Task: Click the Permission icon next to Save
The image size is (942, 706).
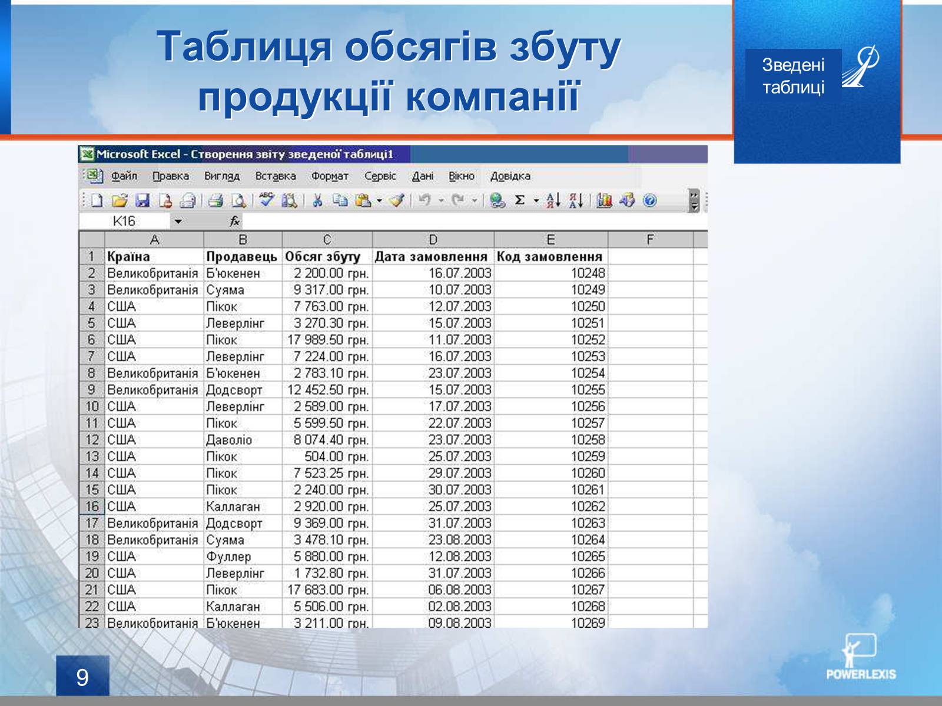Action: coord(165,201)
